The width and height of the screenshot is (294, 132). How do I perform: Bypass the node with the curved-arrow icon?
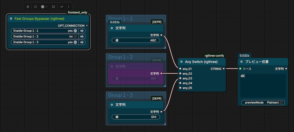click(x=61, y=7)
